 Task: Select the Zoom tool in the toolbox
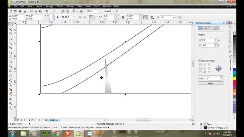tap(10, 38)
